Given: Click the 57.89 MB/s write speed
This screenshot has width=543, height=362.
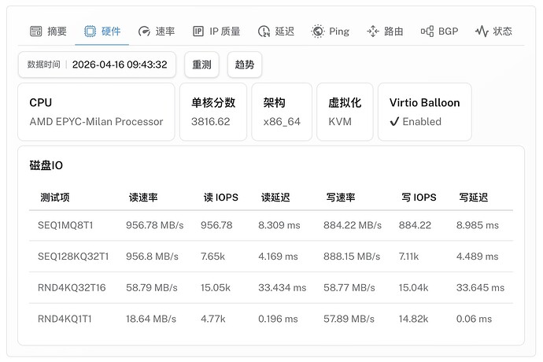Looking at the screenshot, I should point(349,319).
